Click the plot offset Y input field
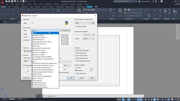Image resolution: width=180 pixels, height=101 pixels. pyautogui.click(x=29, y=72)
